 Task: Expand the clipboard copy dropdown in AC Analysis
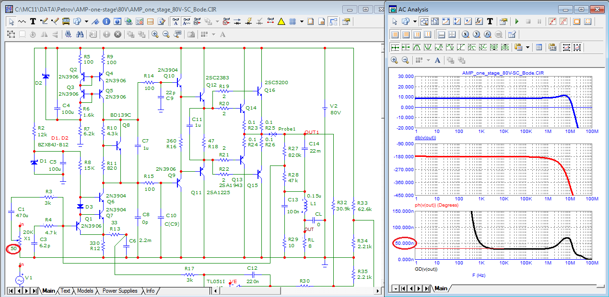pos(527,47)
